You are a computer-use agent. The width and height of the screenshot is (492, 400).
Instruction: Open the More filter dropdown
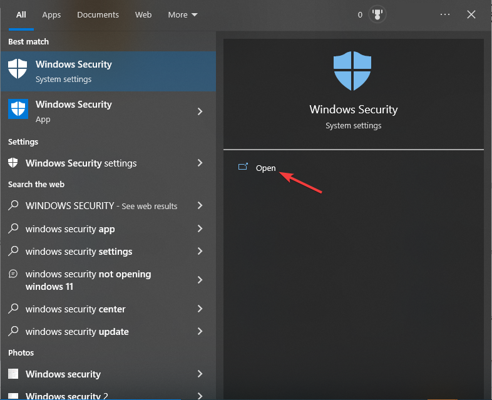tap(182, 14)
